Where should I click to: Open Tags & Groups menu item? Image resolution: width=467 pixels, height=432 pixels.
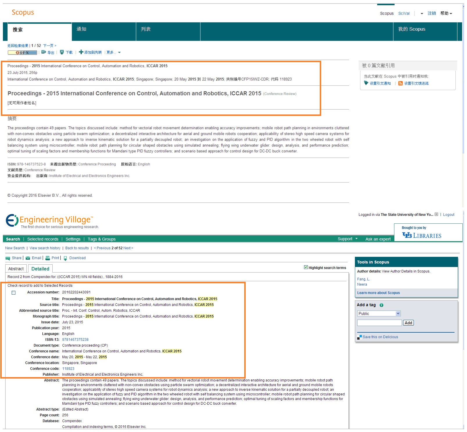pyautogui.click(x=102, y=239)
